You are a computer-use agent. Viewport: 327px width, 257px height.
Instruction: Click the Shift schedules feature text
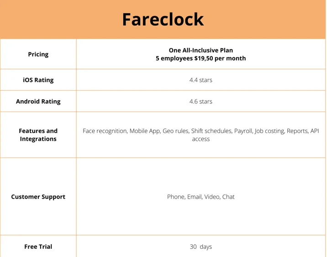coord(211,131)
